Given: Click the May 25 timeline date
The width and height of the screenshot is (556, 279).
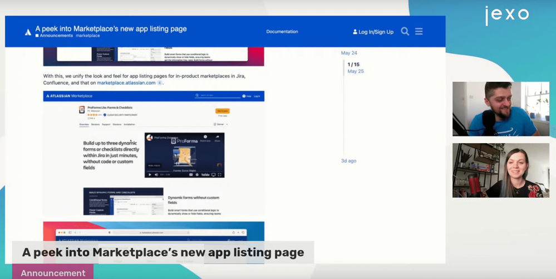Looking at the screenshot, I should (x=355, y=71).
